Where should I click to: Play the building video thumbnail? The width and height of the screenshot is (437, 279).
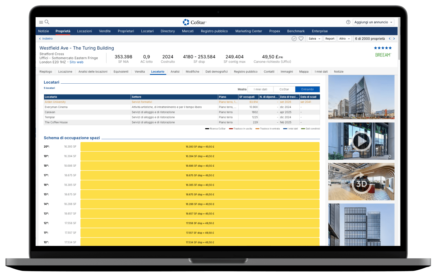(361, 141)
